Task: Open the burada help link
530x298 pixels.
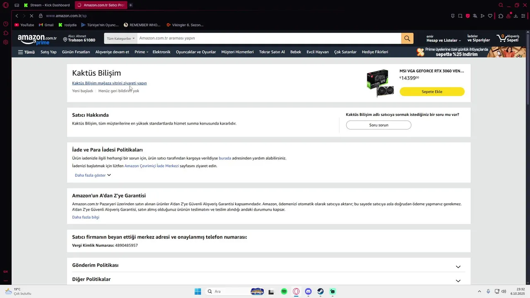Action: coord(225,158)
